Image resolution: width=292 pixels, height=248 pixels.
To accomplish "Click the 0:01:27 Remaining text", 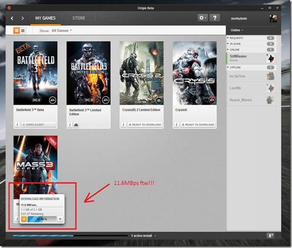I will (32, 214).
